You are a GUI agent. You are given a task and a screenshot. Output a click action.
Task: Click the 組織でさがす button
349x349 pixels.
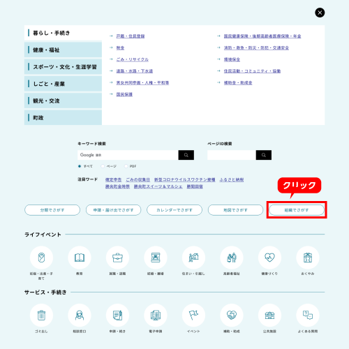click(x=297, y=210)
